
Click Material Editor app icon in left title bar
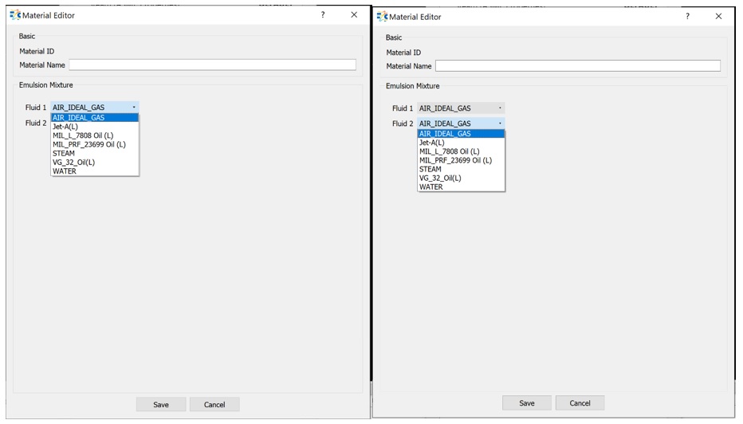pyautogui.click(x=14, y=15)
